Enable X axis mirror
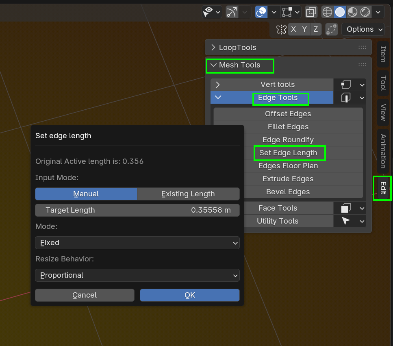This screenshot has height=346, width=393. [x=293, y=29]
